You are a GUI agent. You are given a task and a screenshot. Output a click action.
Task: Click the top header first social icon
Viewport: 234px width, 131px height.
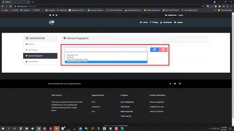click(50, 15)
